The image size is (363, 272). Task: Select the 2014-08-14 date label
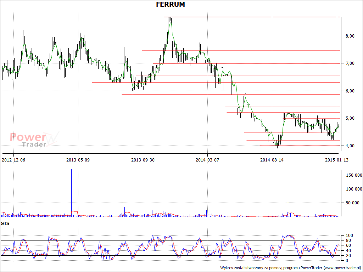tap(272, 160)
